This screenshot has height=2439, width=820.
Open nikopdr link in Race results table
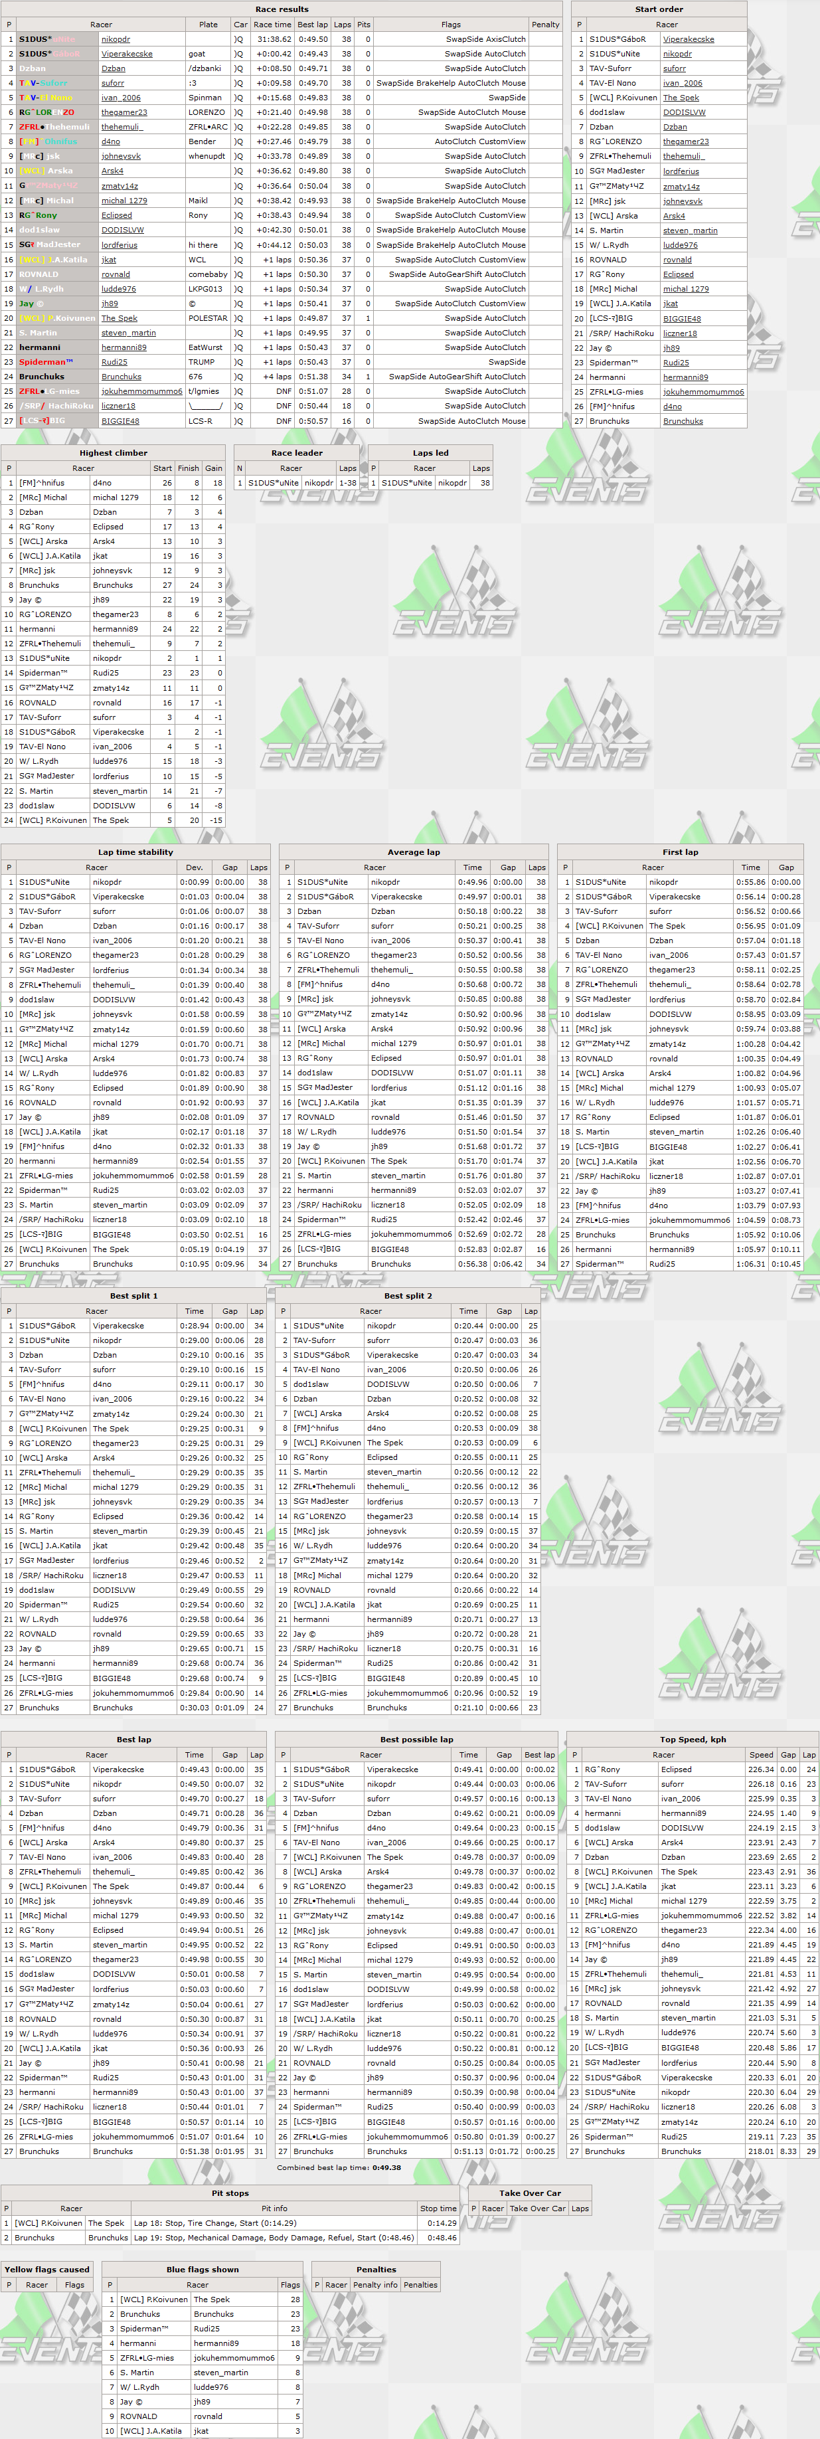[116, 39]
